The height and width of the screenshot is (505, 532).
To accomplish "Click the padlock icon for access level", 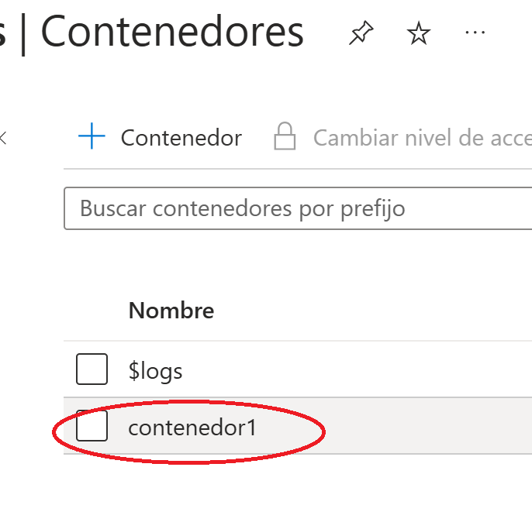I will coord(285,136).
